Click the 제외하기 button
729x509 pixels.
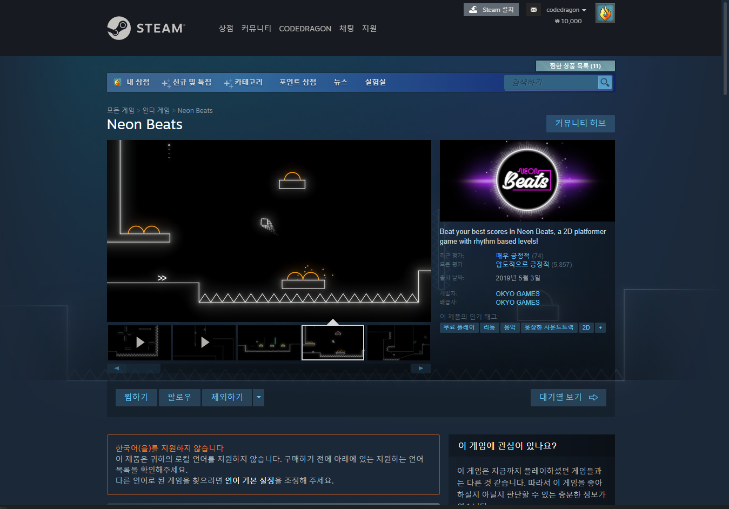click(x=227, y=398)
